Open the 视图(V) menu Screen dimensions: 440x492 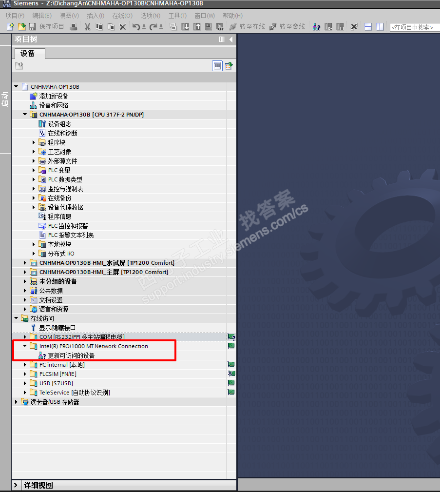(x=69, y=16)
